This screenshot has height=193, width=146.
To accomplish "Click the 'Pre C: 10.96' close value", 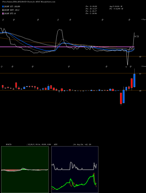I will point(92,13).
